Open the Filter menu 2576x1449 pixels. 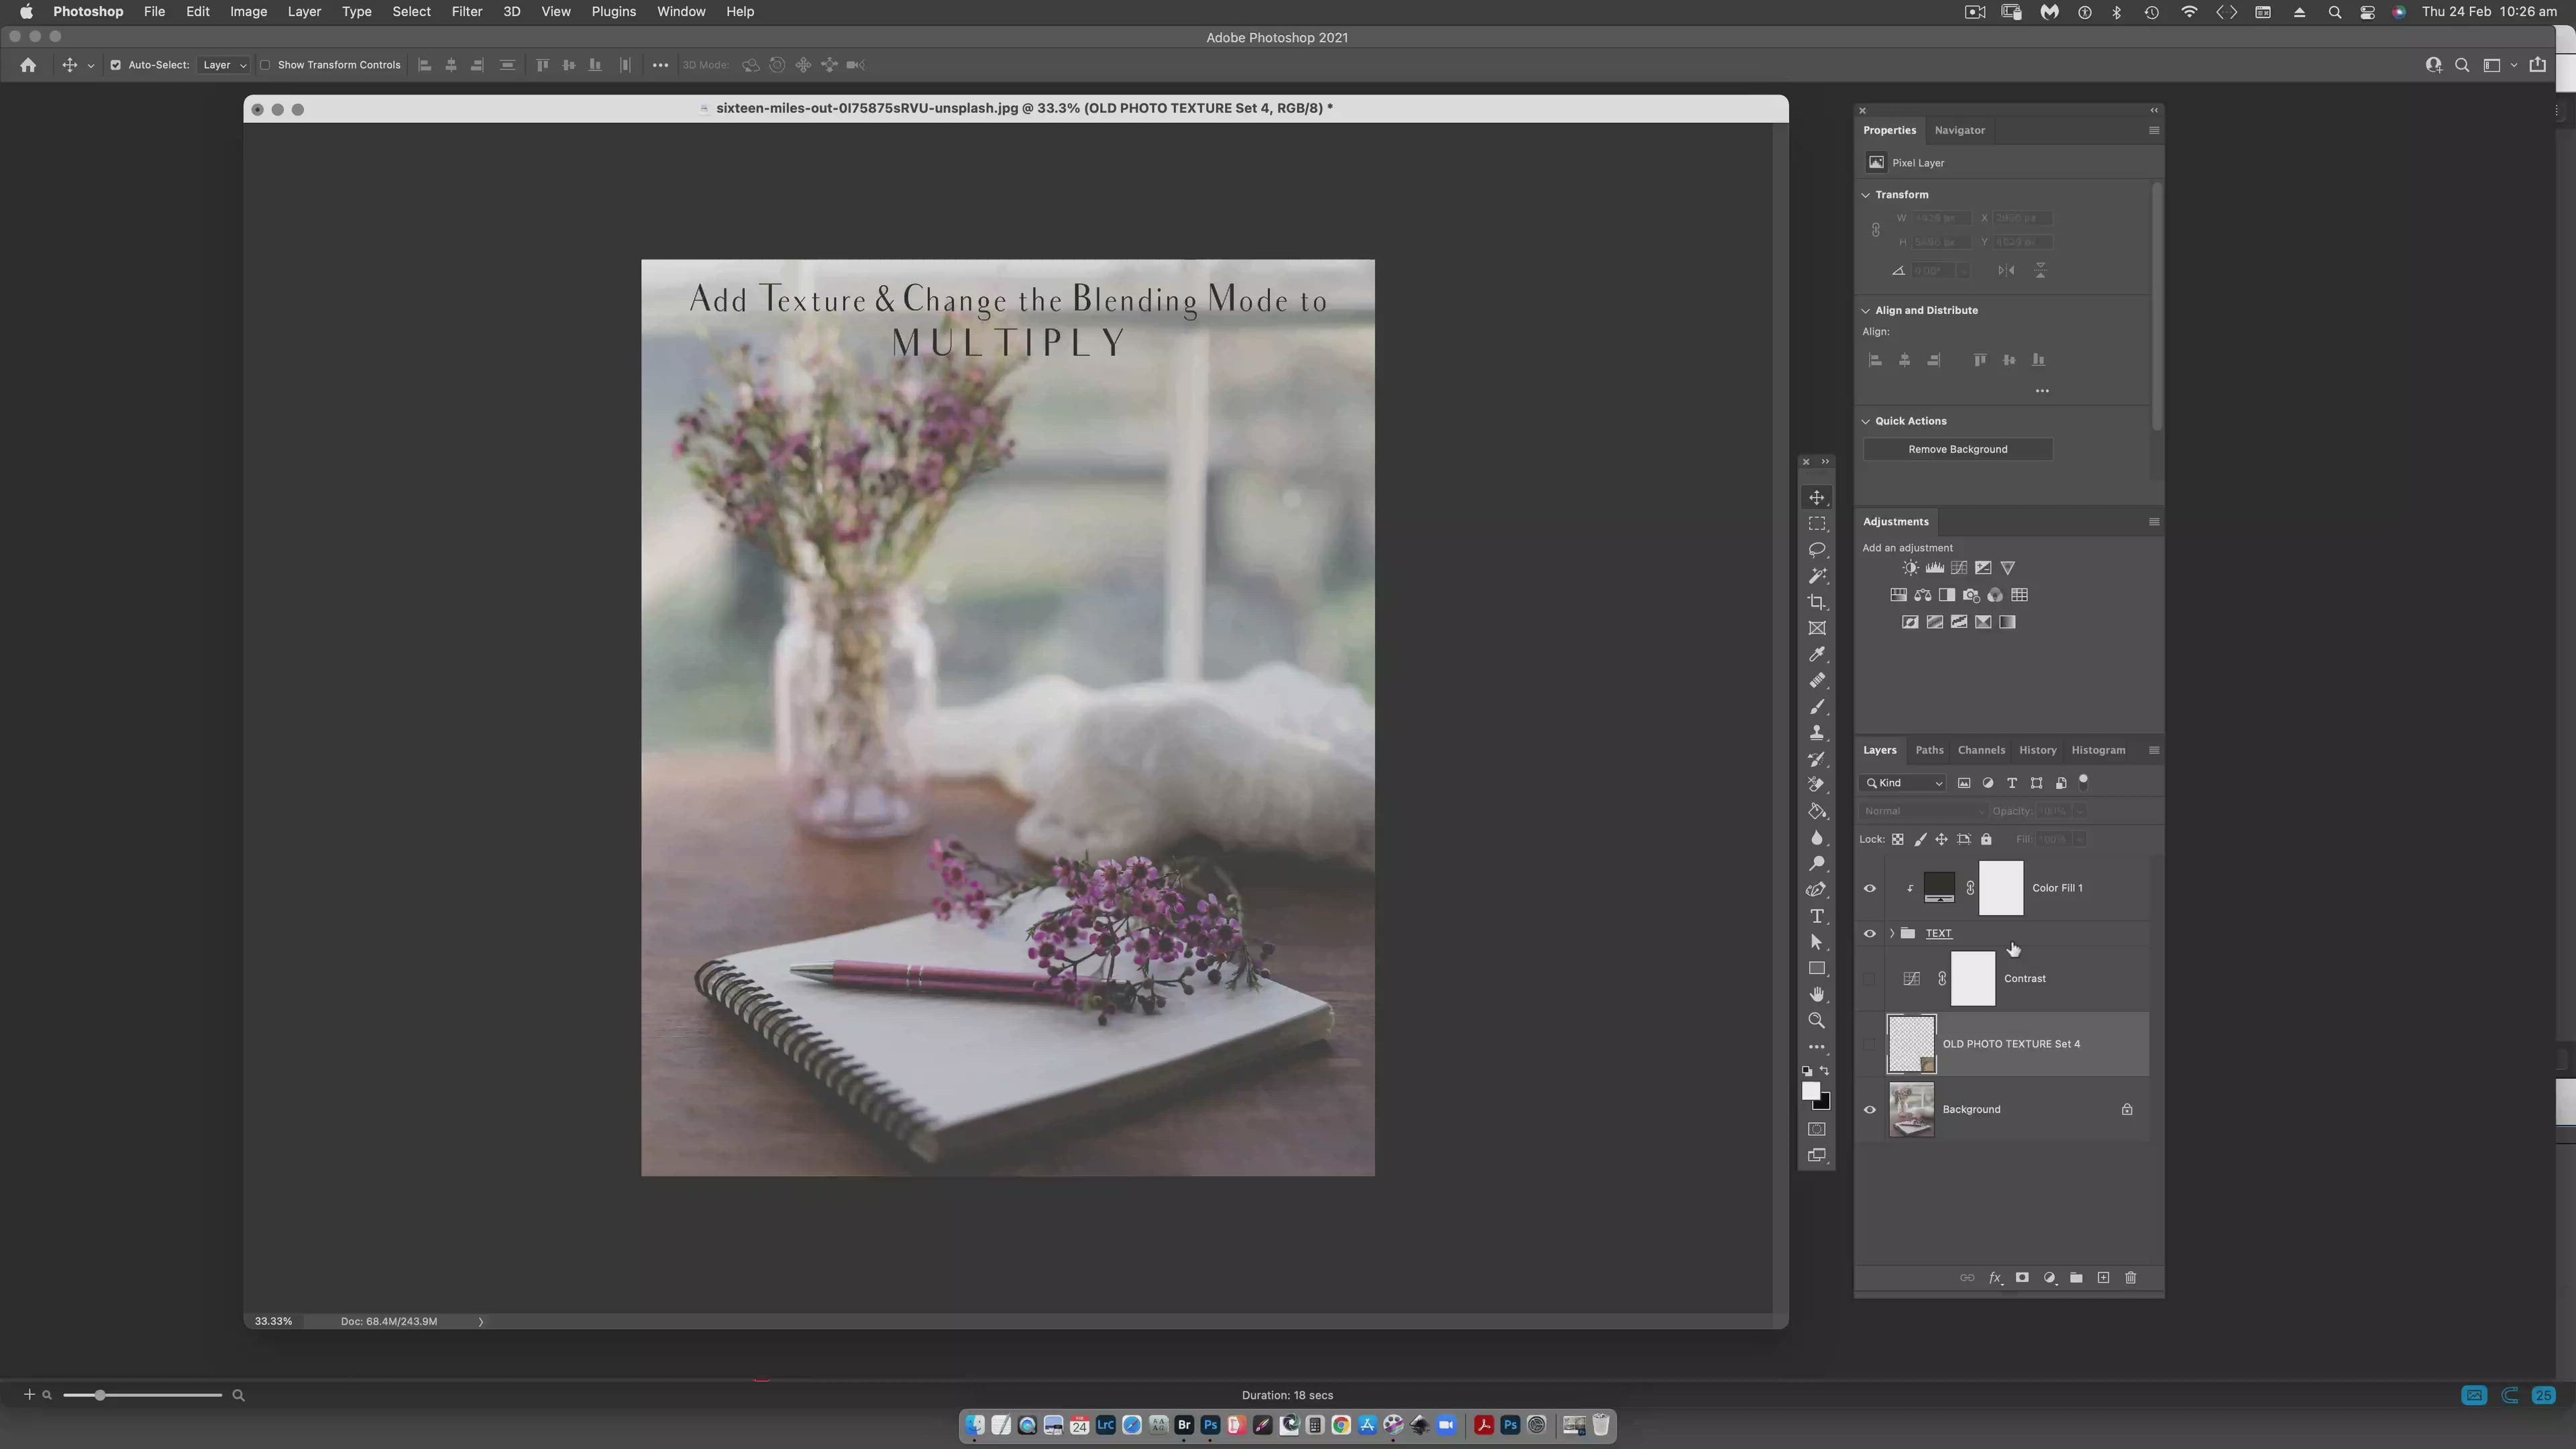point(466,12)
